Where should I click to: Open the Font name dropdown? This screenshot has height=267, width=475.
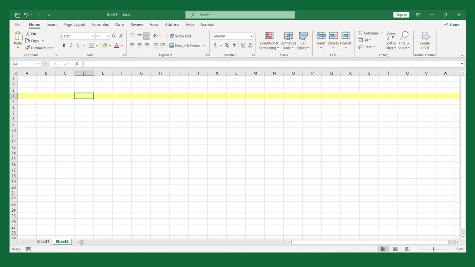[92, 36]
